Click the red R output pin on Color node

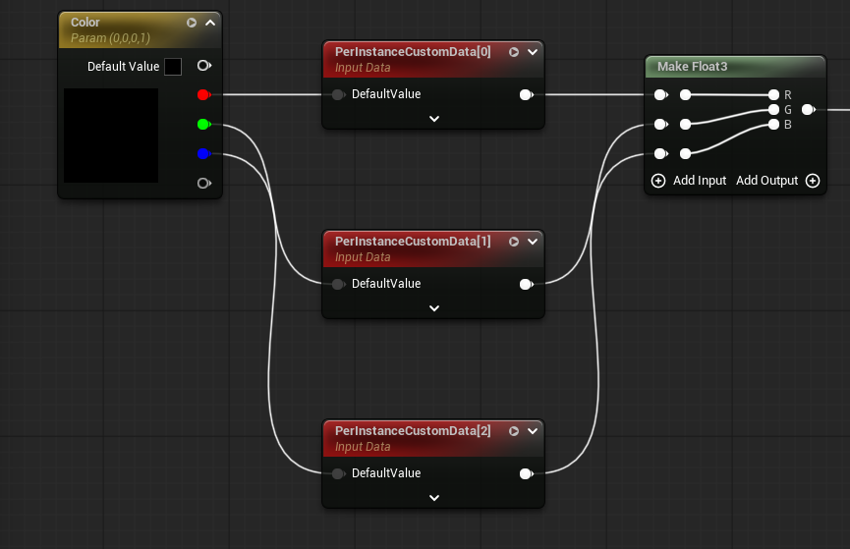202,95
